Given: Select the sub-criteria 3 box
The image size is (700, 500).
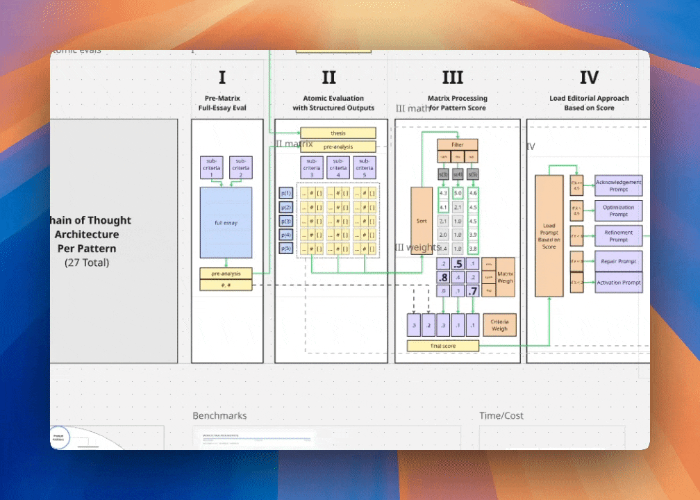Looking at the screenshot, I should [x=312, y=167].
